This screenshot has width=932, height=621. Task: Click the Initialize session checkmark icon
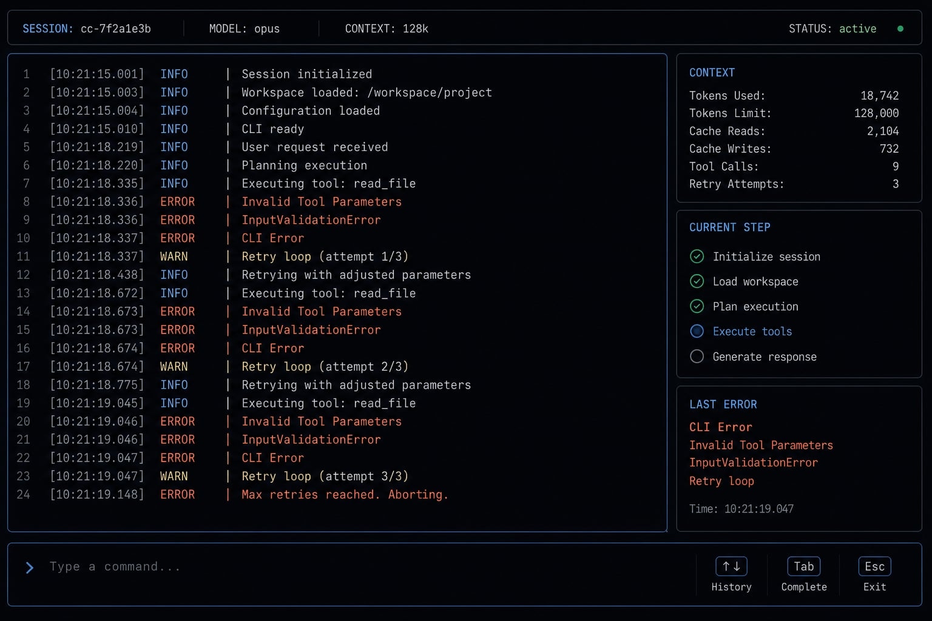[x=697, y=257]
